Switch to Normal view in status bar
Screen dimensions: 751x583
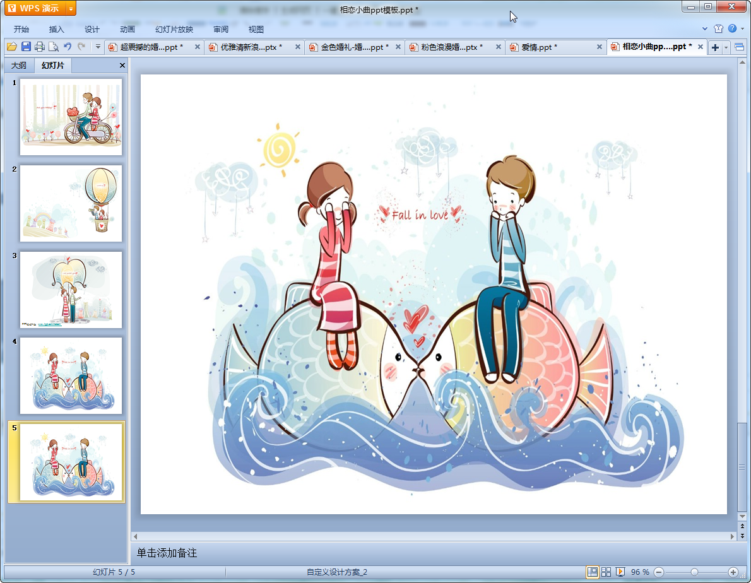(593, 572)
